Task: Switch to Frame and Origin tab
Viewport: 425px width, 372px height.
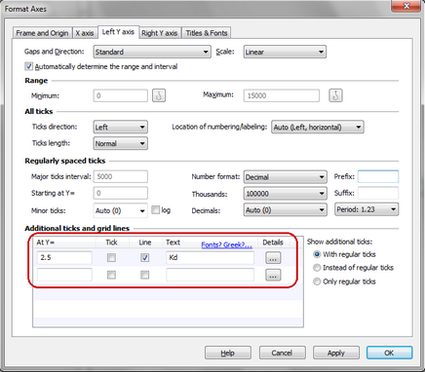Action: pyautogui.click(x=42, y=33)
